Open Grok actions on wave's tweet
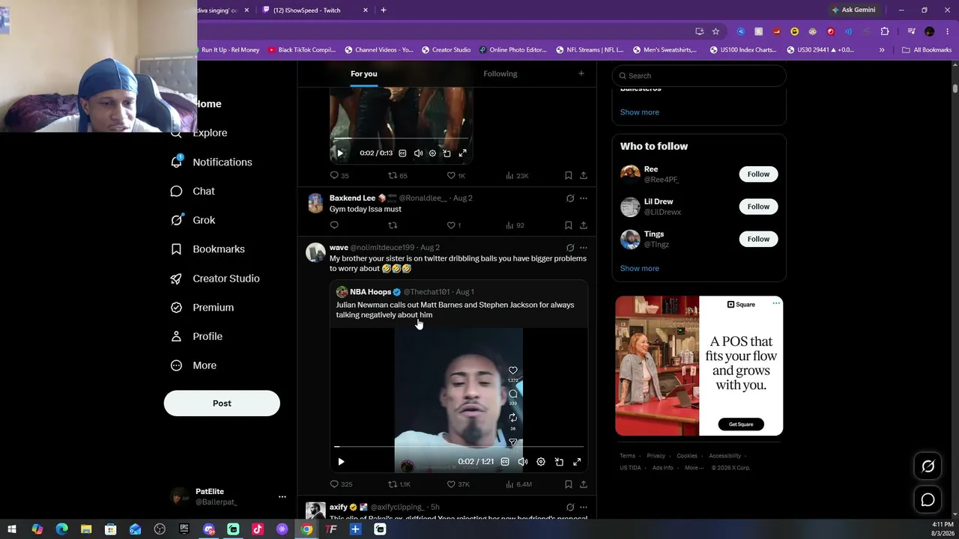Viewport: 959px width, 539px height. (x=570, y=248)
